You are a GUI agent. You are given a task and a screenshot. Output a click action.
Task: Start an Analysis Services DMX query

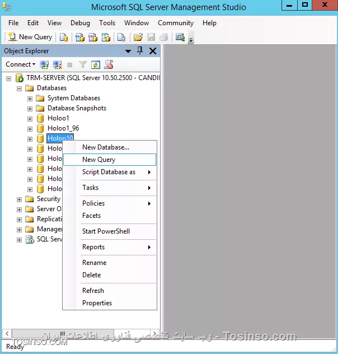(x=93, y=38)
